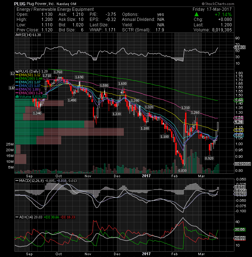
Task: Click the 1.600 peak price label
Action: click(122, 84)
